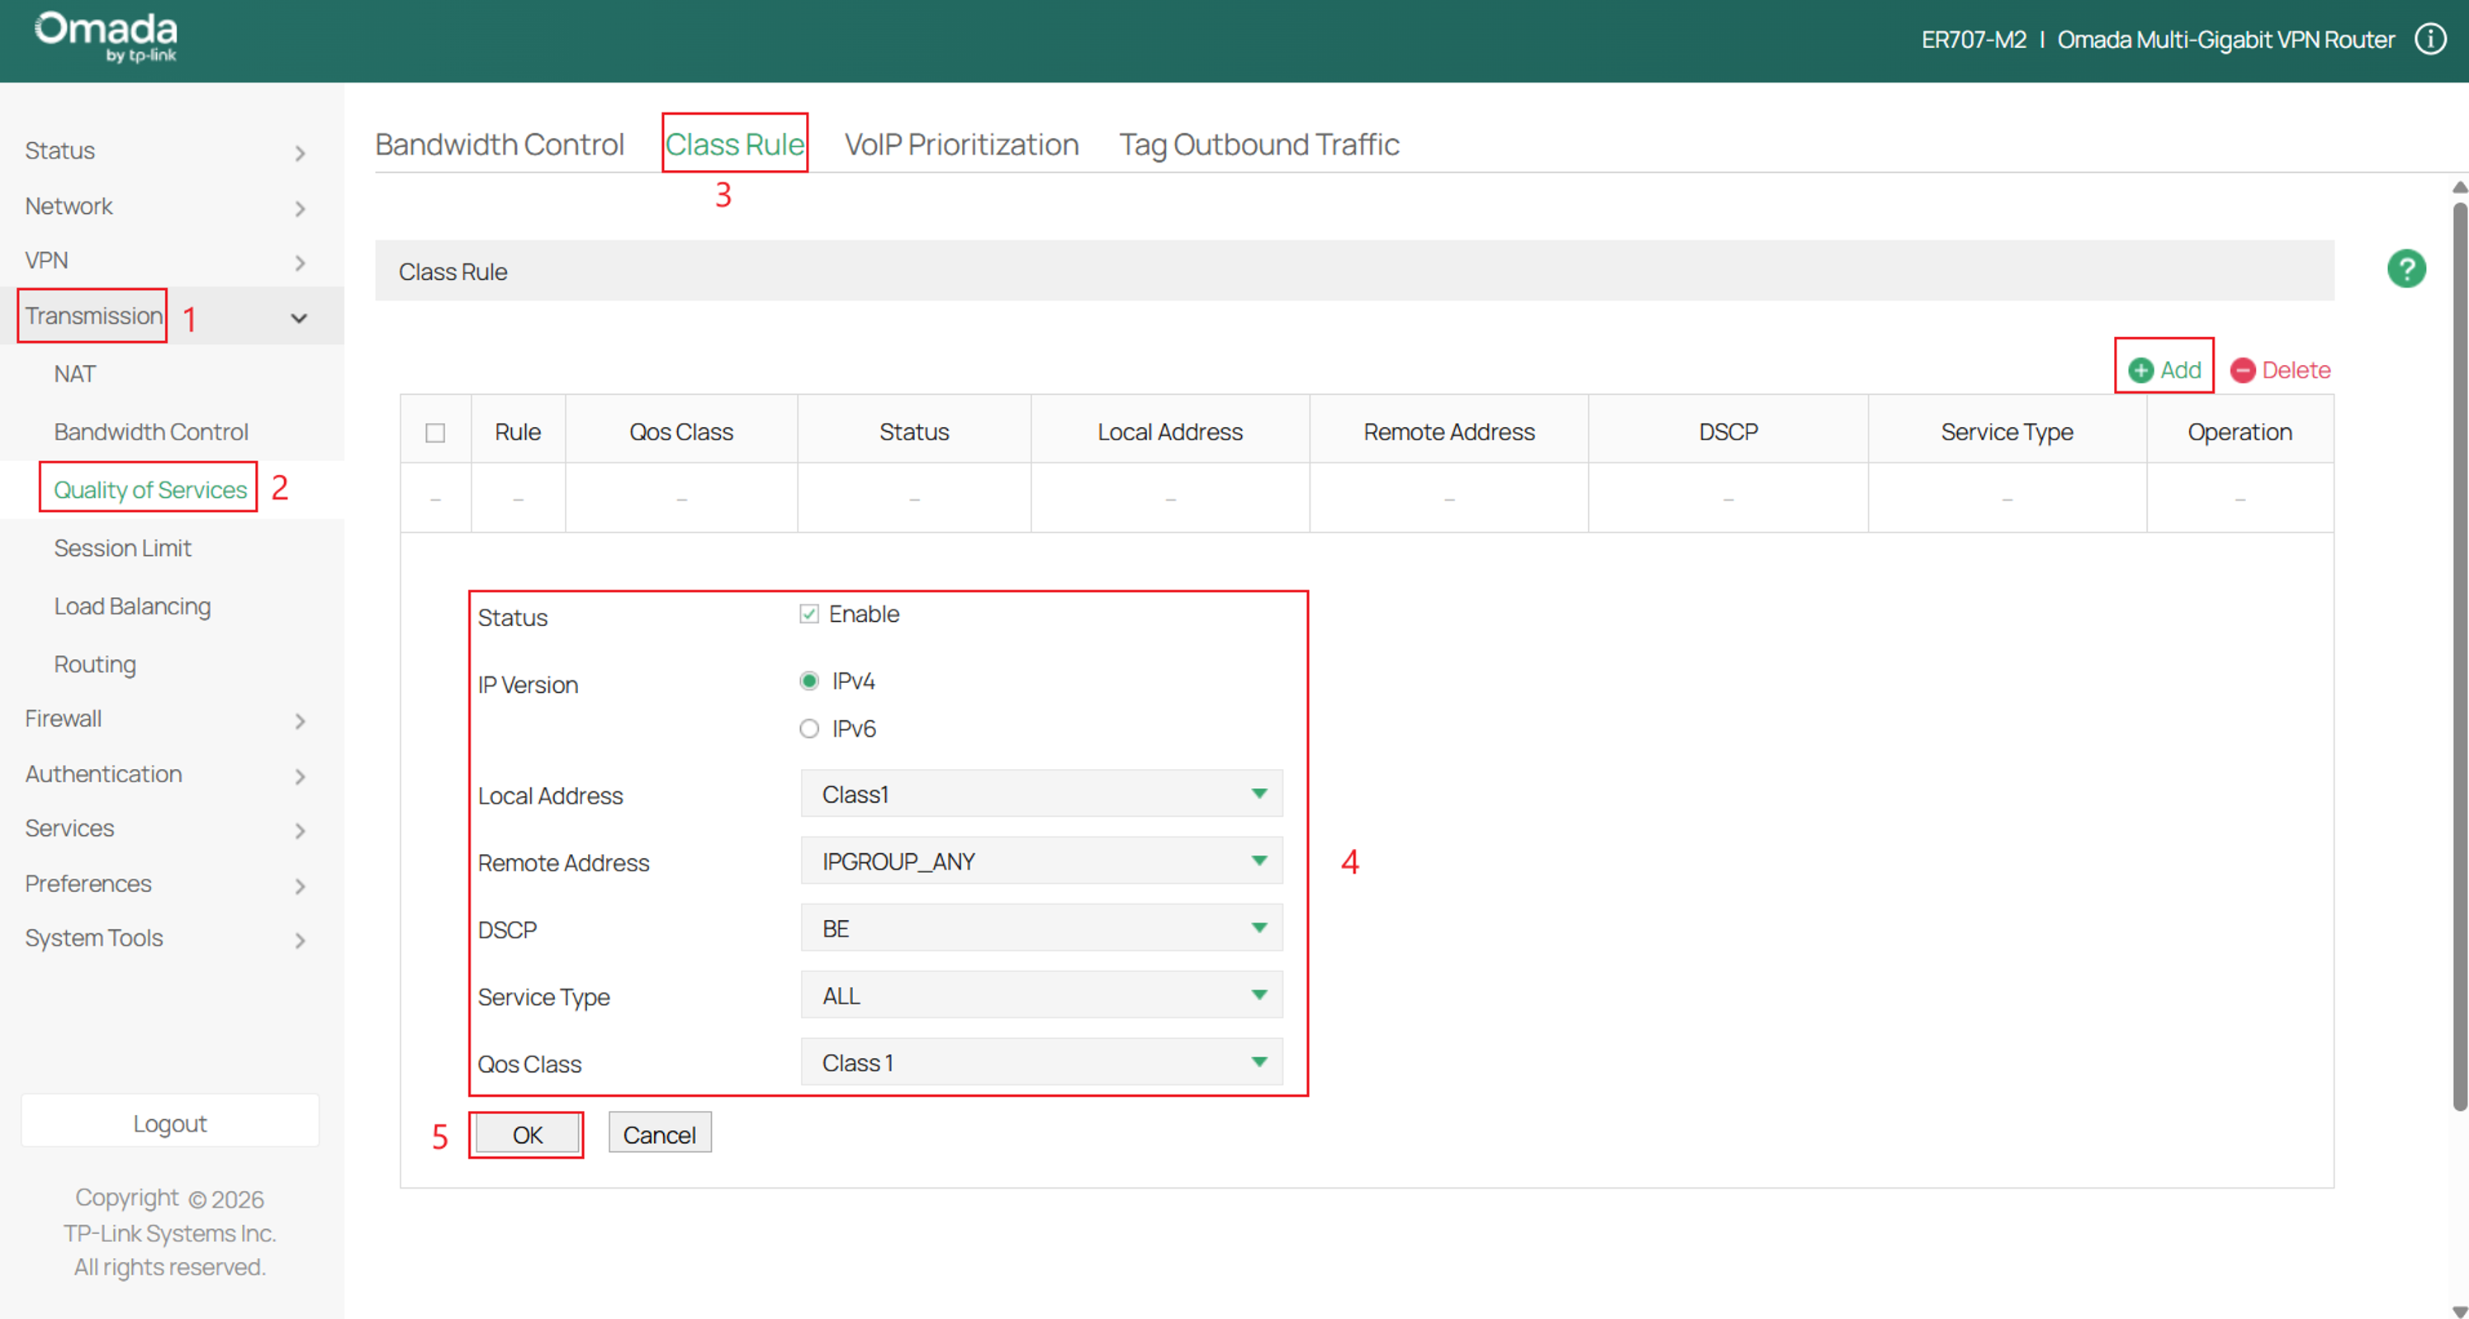Viewport: 2469px width, 1319px height.
Task: Open Load Balancing in the sidebar
Action: click(132, 607)
